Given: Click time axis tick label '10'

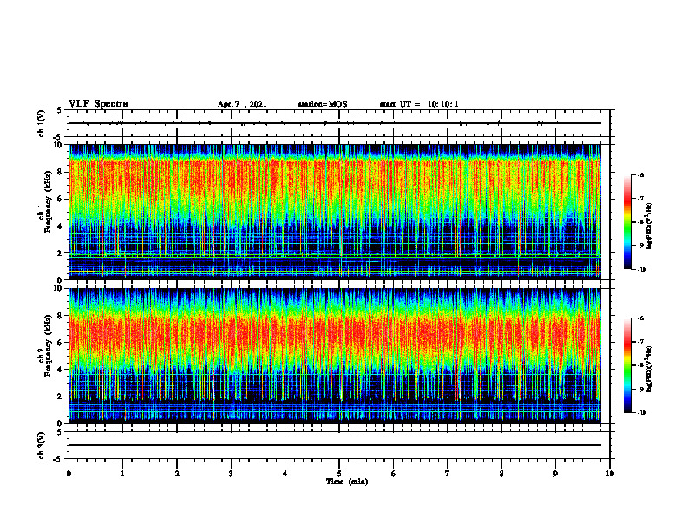Looking at the screenshot, I should (x=610, y=474).
